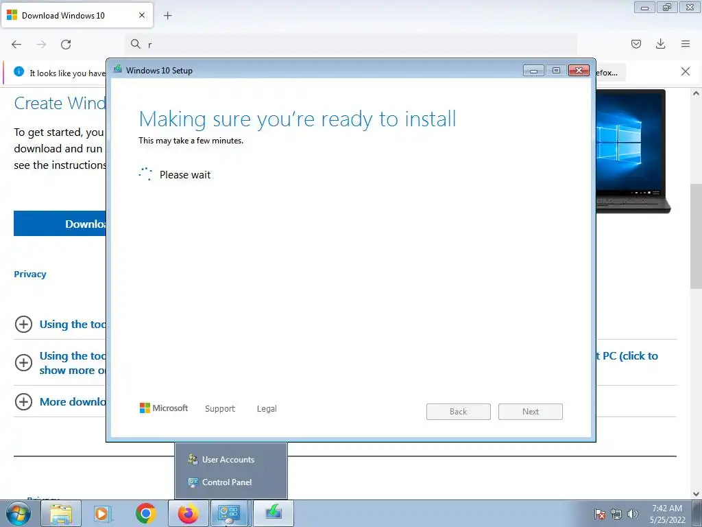Click the search magnifier in address bar

click(135, 43)
